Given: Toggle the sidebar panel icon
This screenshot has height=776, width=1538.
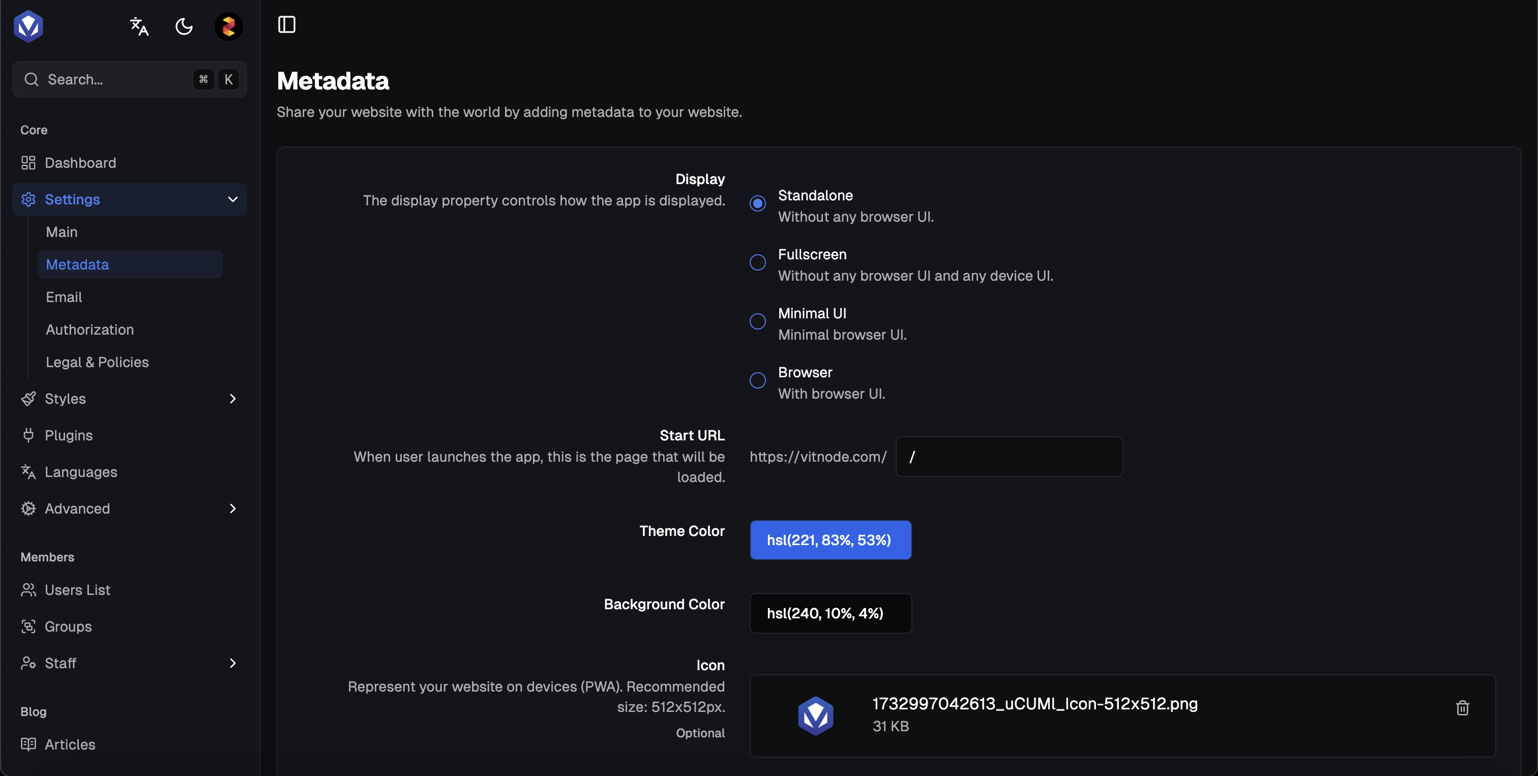Looking at the screenshot, I should point(286,24).
